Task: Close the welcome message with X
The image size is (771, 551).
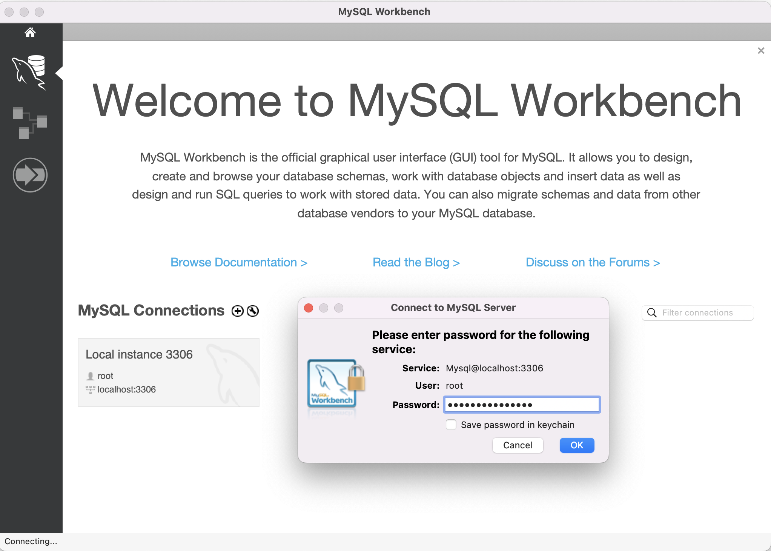Action: (x=761, y=51)
